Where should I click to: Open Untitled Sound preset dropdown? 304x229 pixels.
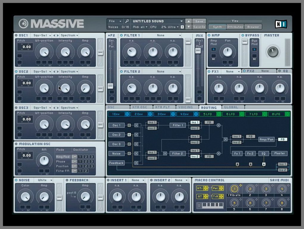click(158, 21)
